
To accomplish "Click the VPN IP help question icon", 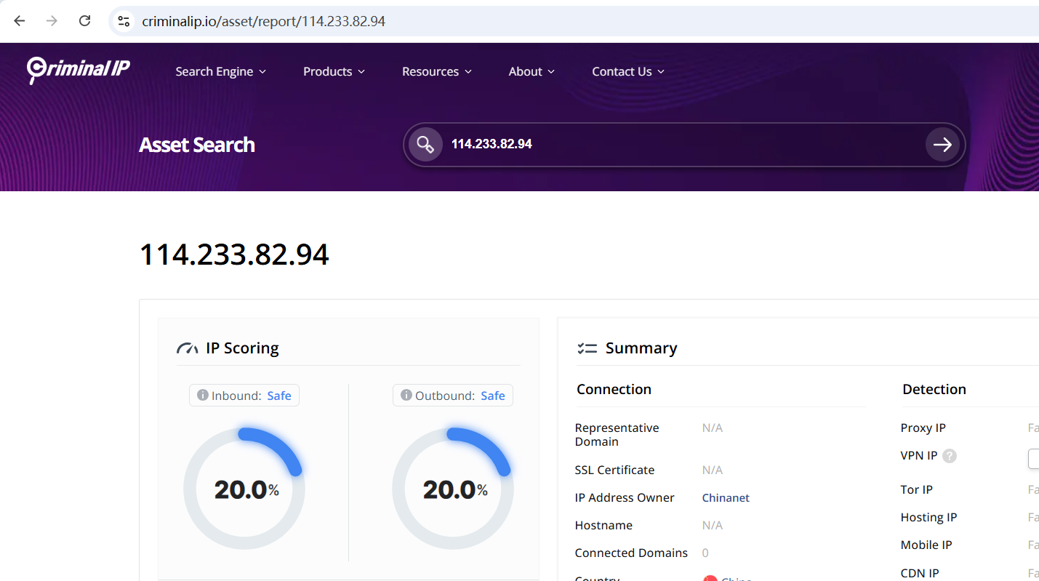I will [x=950, y=456].
